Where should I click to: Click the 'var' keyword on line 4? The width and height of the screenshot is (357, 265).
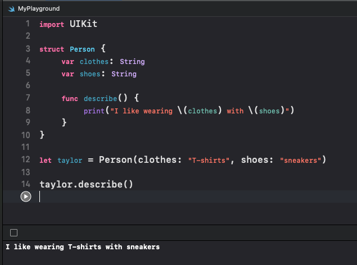67,62
